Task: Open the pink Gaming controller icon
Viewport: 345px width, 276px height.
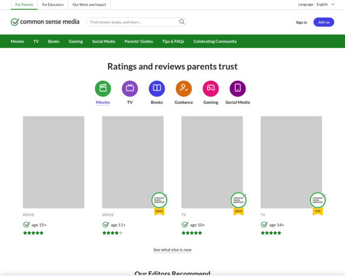Action: point(211,88)
